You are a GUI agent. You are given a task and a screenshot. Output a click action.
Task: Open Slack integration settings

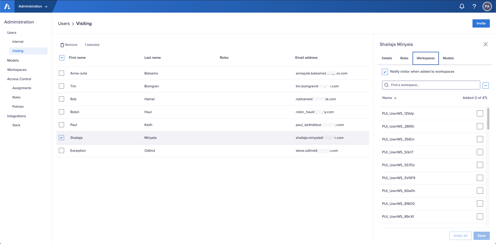(16, 125)
